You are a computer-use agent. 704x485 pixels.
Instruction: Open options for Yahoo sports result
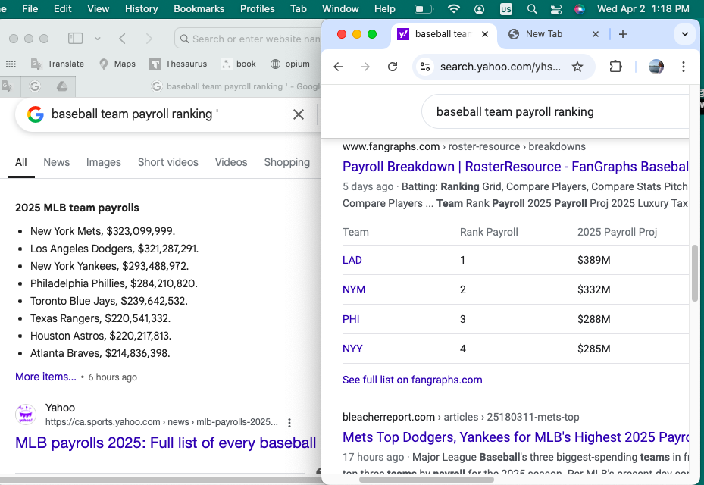coord(289,422)
